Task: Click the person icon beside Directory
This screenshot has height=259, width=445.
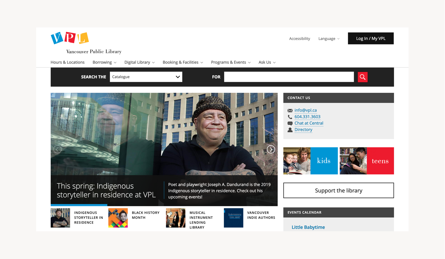Action: [x=290, y=130]
